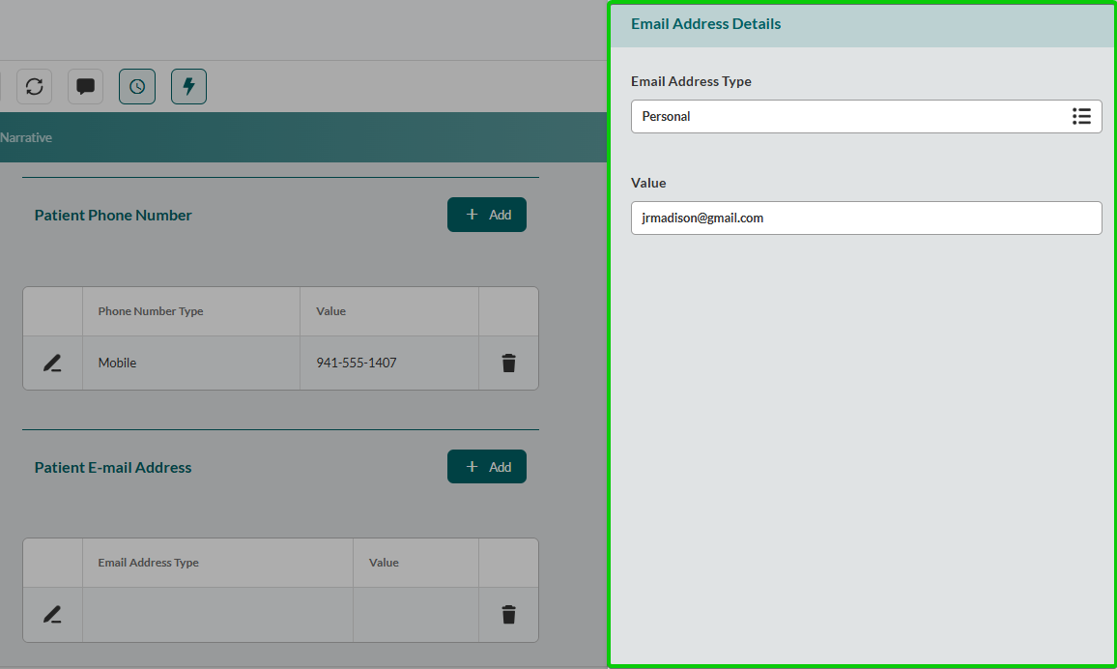The image size is (1117, 669).
Task: Open list icon in Email Address Type
Action: coord(1081,117)
